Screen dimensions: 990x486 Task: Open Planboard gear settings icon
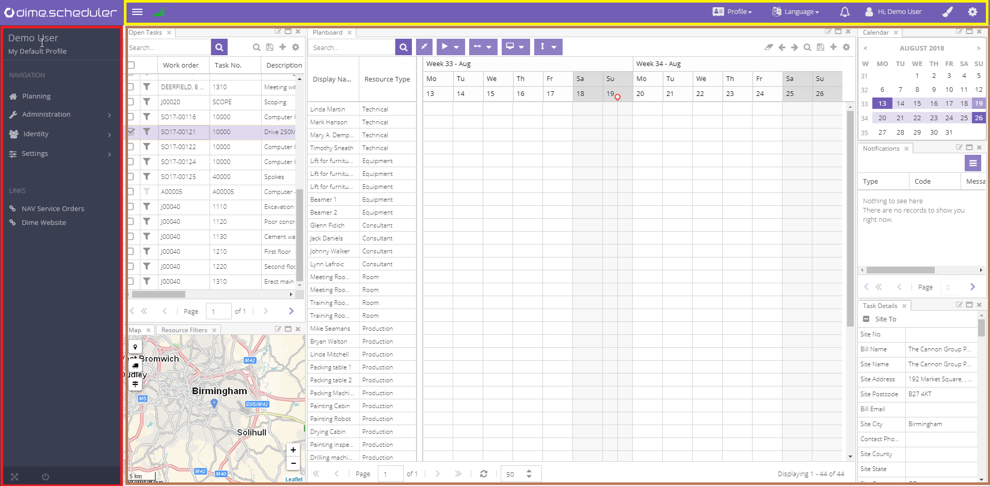(x=846, y=47)
